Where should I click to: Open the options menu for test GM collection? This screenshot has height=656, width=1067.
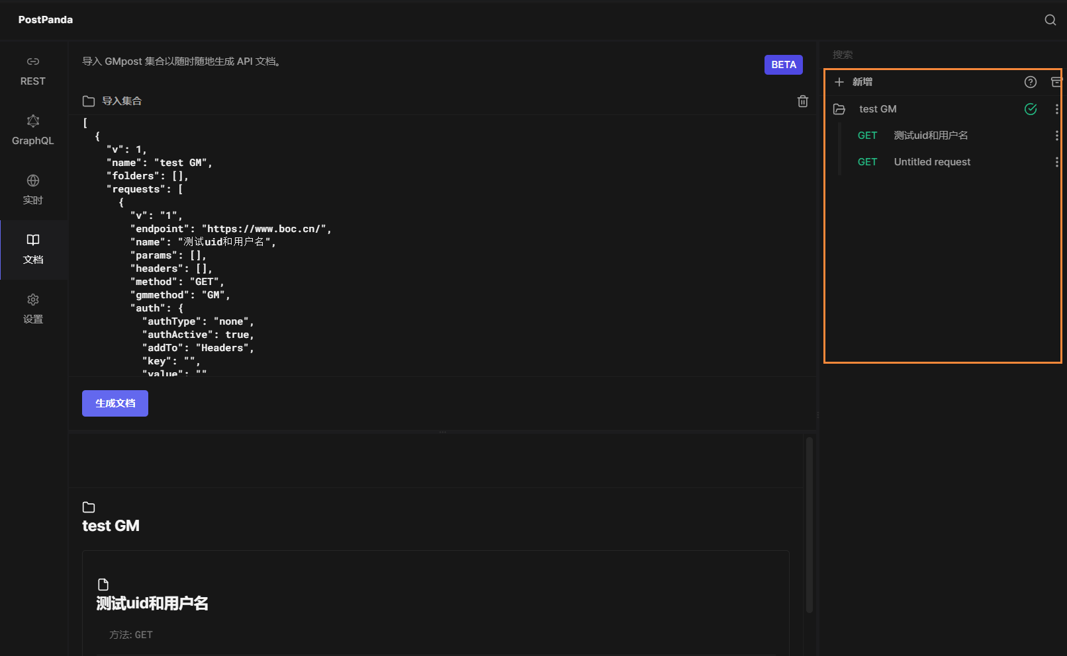tap(1056, 108)
